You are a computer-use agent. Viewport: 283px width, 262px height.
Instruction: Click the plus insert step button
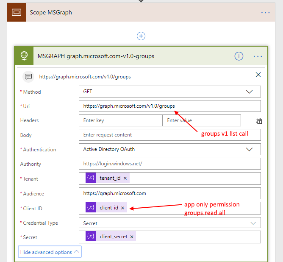pyautogui.click(x=141, y=36)
